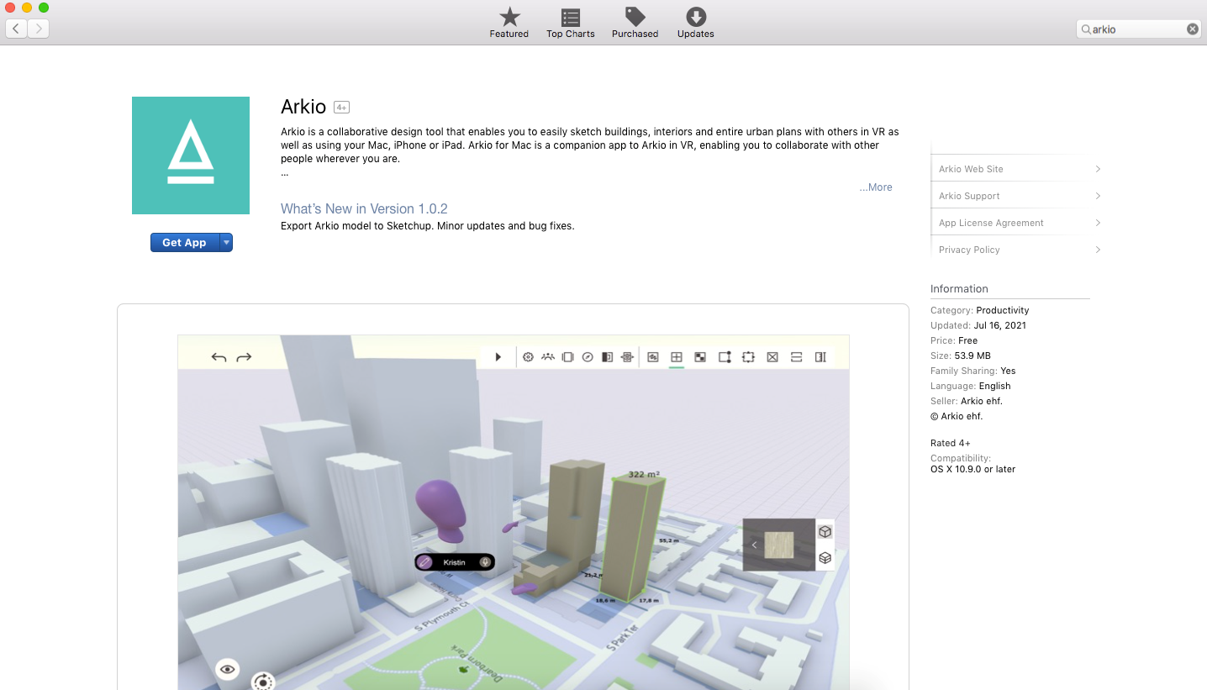Switch to the Top Charts tab
The height and width of the screenshot is (690, 1207).
571,23
